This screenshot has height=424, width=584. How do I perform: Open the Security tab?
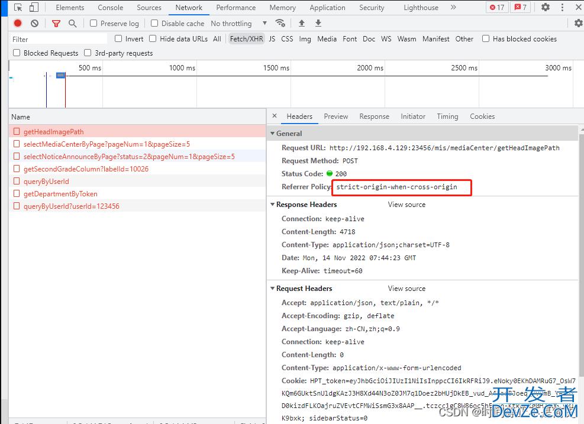372,8
